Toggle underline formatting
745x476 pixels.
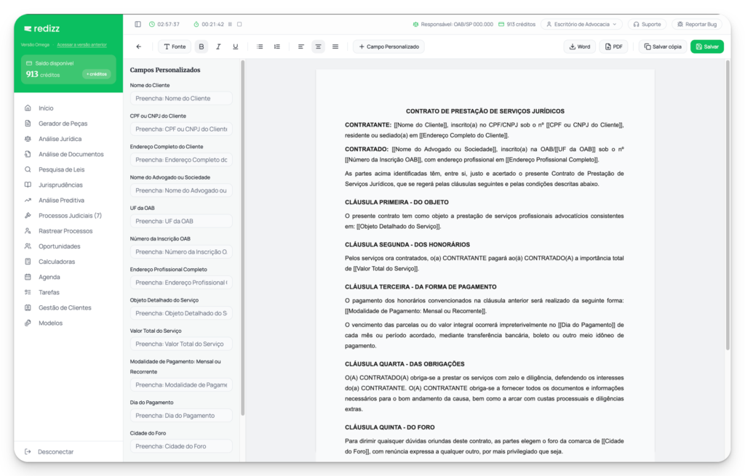point(235,47)
